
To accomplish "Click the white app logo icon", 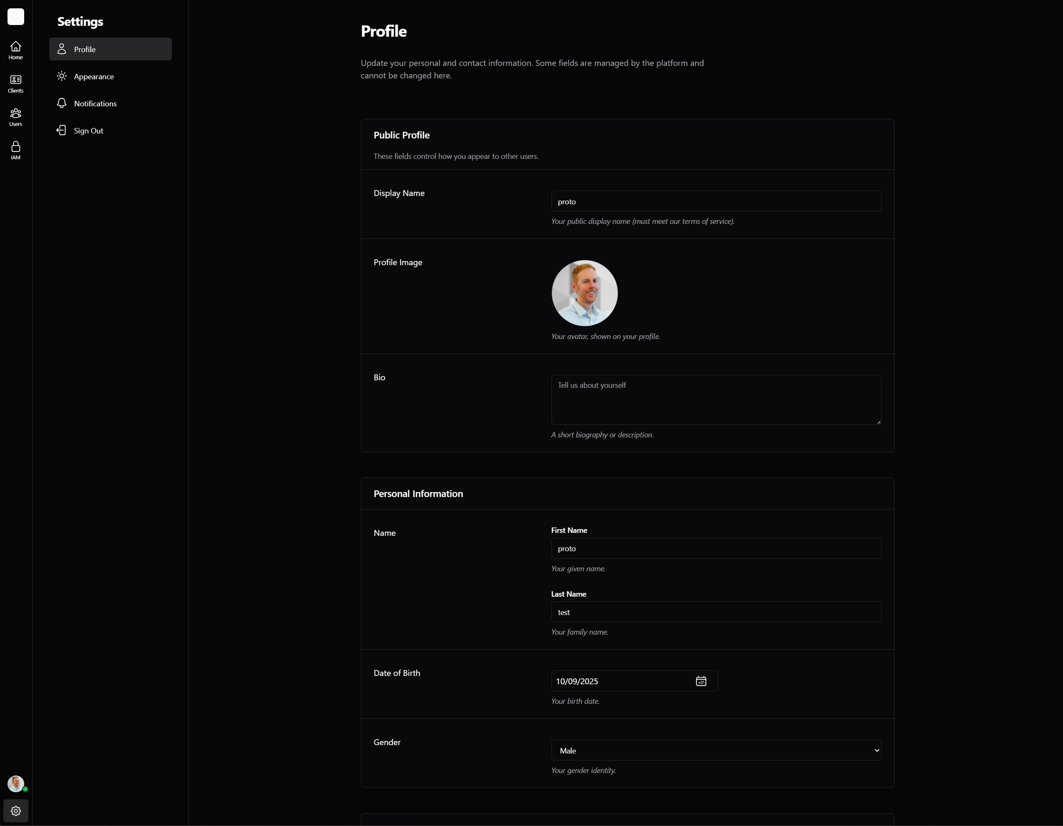I will tap(15, 17).
